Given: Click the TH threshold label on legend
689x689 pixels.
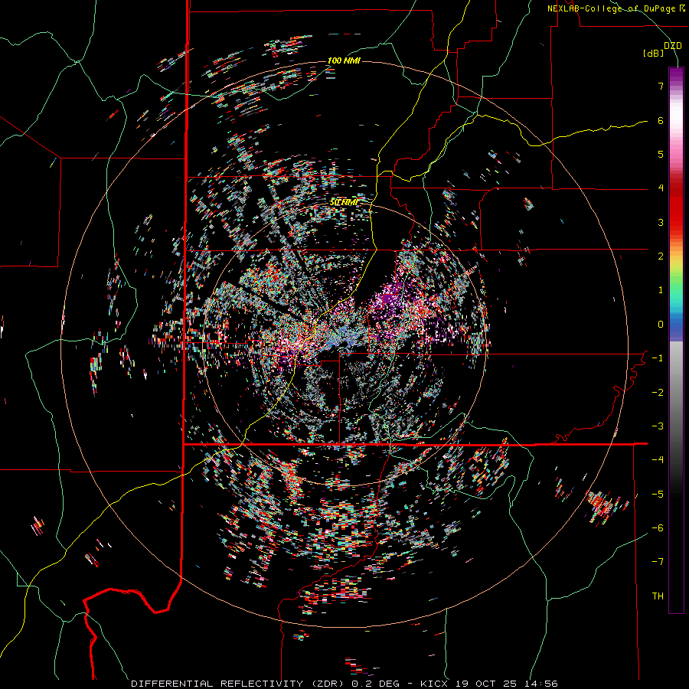Looking at the screenshot, I should click(658, 596).
